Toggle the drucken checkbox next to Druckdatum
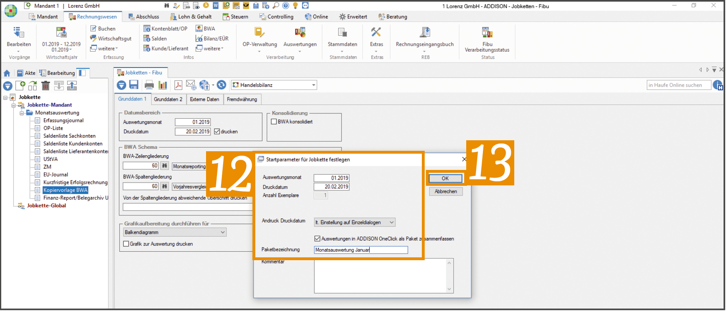This screenshot has height=311, width=726. pyautogui.click(x=217, y=132)
